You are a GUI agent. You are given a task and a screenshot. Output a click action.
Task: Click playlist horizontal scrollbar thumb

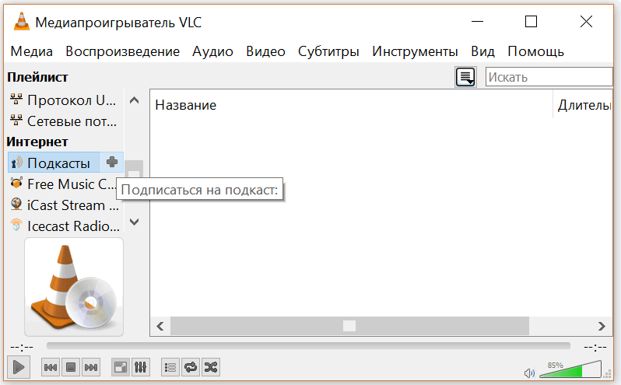point(349,326)
